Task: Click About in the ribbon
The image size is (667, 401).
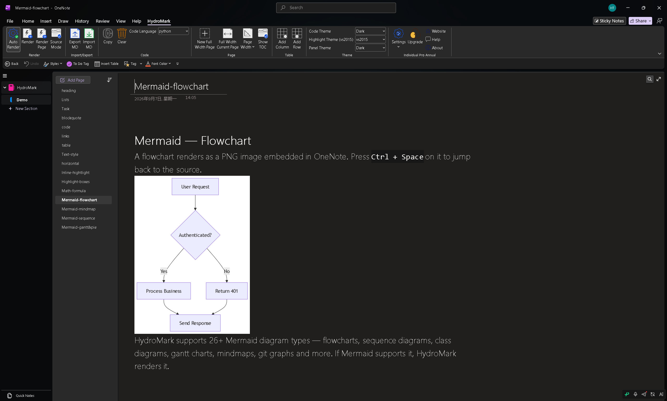Action: [x=434, y=48]
